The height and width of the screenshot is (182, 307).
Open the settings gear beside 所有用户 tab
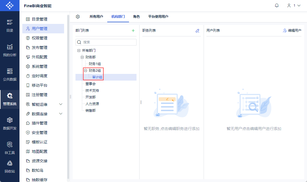coord(78,17)
